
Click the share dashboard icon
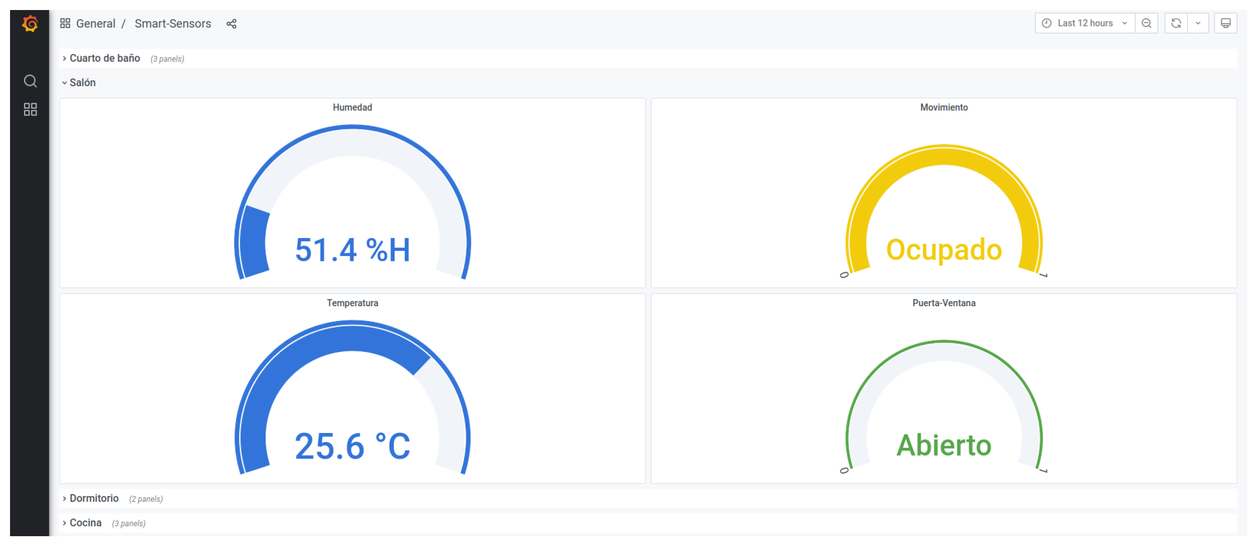point(232,24)
